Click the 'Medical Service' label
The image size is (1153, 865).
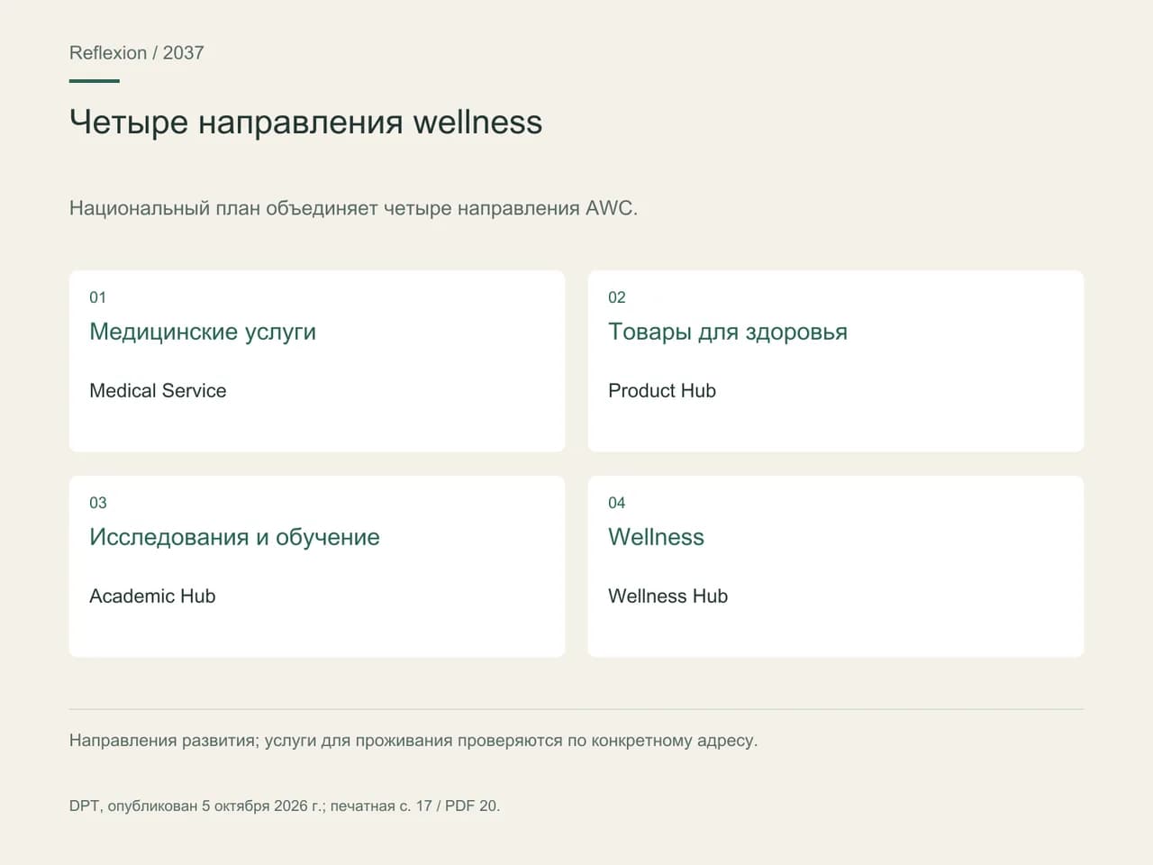tap(158, 391)
